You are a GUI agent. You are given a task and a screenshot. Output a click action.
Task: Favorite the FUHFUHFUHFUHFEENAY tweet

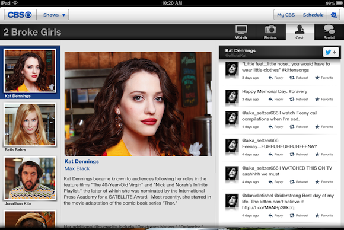[x=324, y=154]
